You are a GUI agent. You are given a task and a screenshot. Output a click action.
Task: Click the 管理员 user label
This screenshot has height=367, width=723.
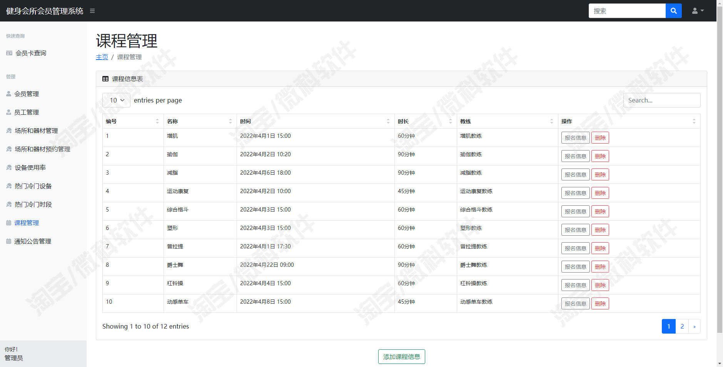click(x=13, y=358)
